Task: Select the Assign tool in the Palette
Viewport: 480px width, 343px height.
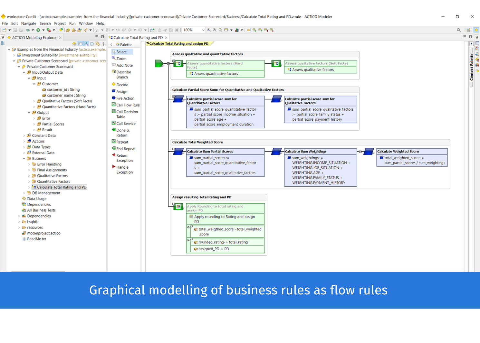Action: point(121,91)
